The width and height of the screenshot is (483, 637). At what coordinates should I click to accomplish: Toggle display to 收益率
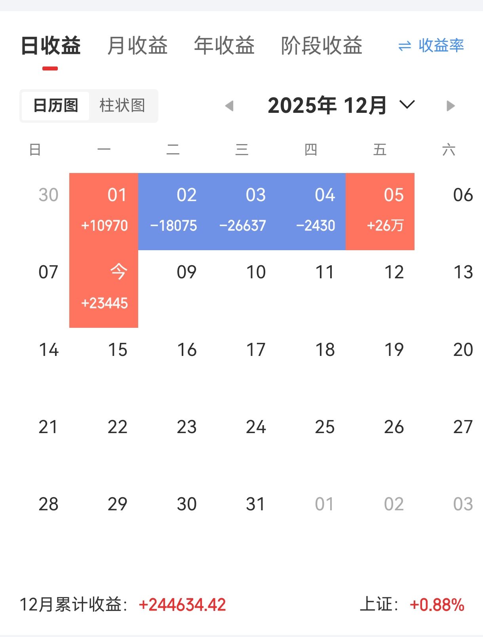[441, 46]
